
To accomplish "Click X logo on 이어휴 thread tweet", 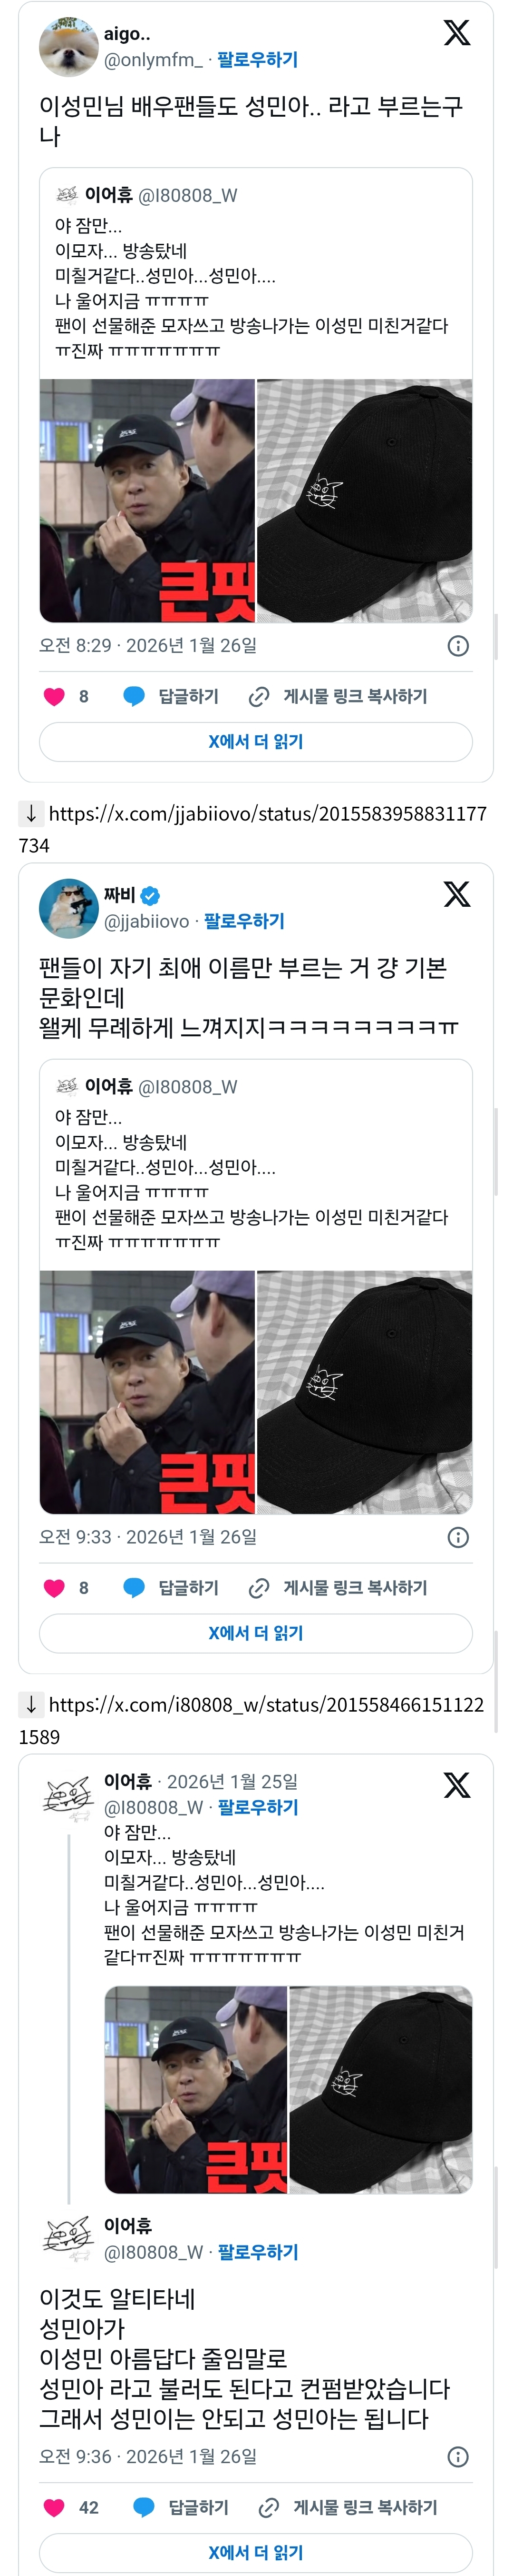I will tap(456, 1785).
